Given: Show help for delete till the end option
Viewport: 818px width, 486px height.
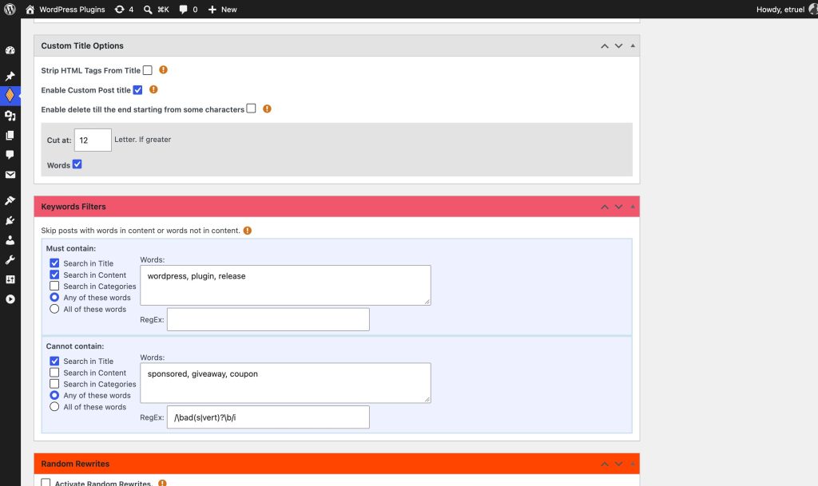Looking at the screenshot, I should coord(267,109).
